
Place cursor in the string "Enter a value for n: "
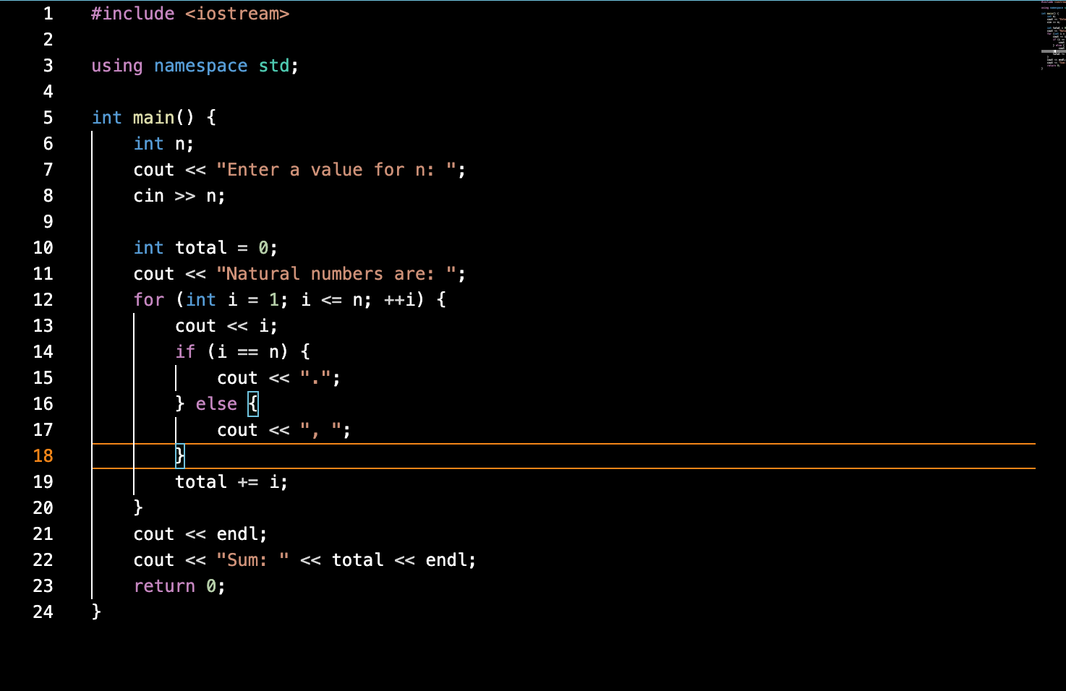tap(338, 169)
